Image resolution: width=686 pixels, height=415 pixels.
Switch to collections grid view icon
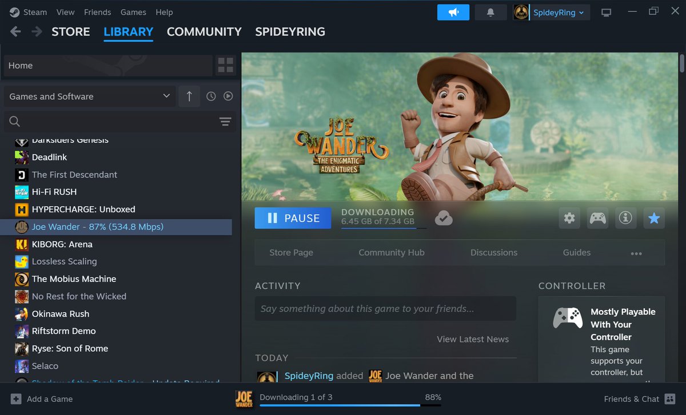tap(226, 66)
